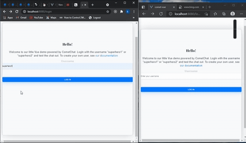This screenshot has height=143, width=246.
Task: Switch to the Vue logo tab in Chrome
Action: tap(52, 5)
